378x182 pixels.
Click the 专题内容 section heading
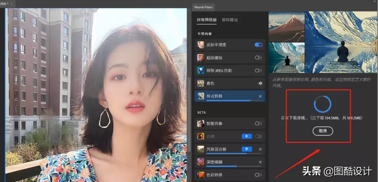[x=204, y=34]
